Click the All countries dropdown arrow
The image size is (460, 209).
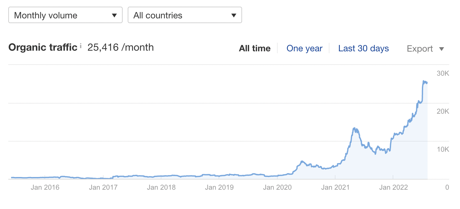pos(234,16)
